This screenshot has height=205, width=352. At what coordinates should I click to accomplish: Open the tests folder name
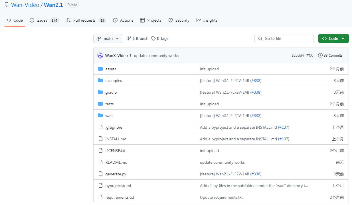[110, 104]
